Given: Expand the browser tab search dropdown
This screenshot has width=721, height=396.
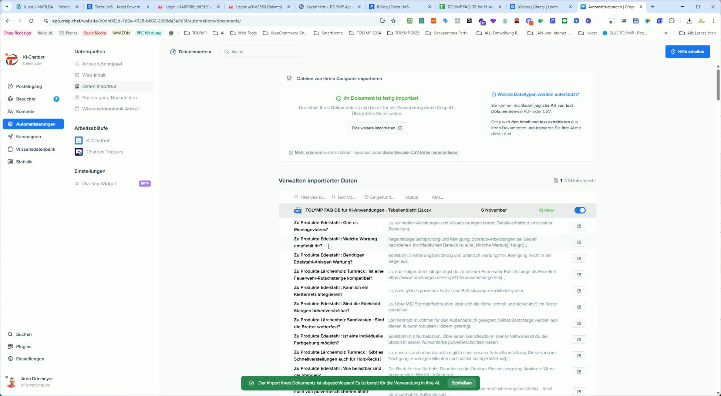Looking at the screenshot, I should coord(7,7).
